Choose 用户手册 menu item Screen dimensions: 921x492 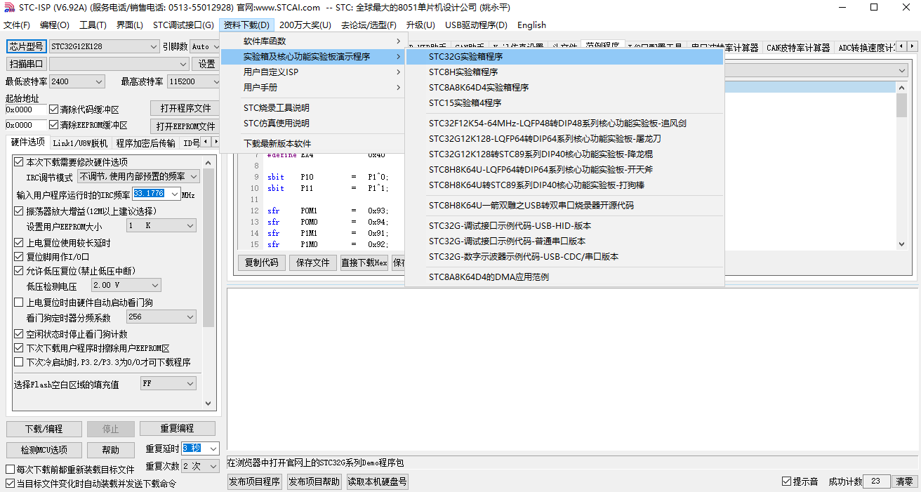pos(312,88)
